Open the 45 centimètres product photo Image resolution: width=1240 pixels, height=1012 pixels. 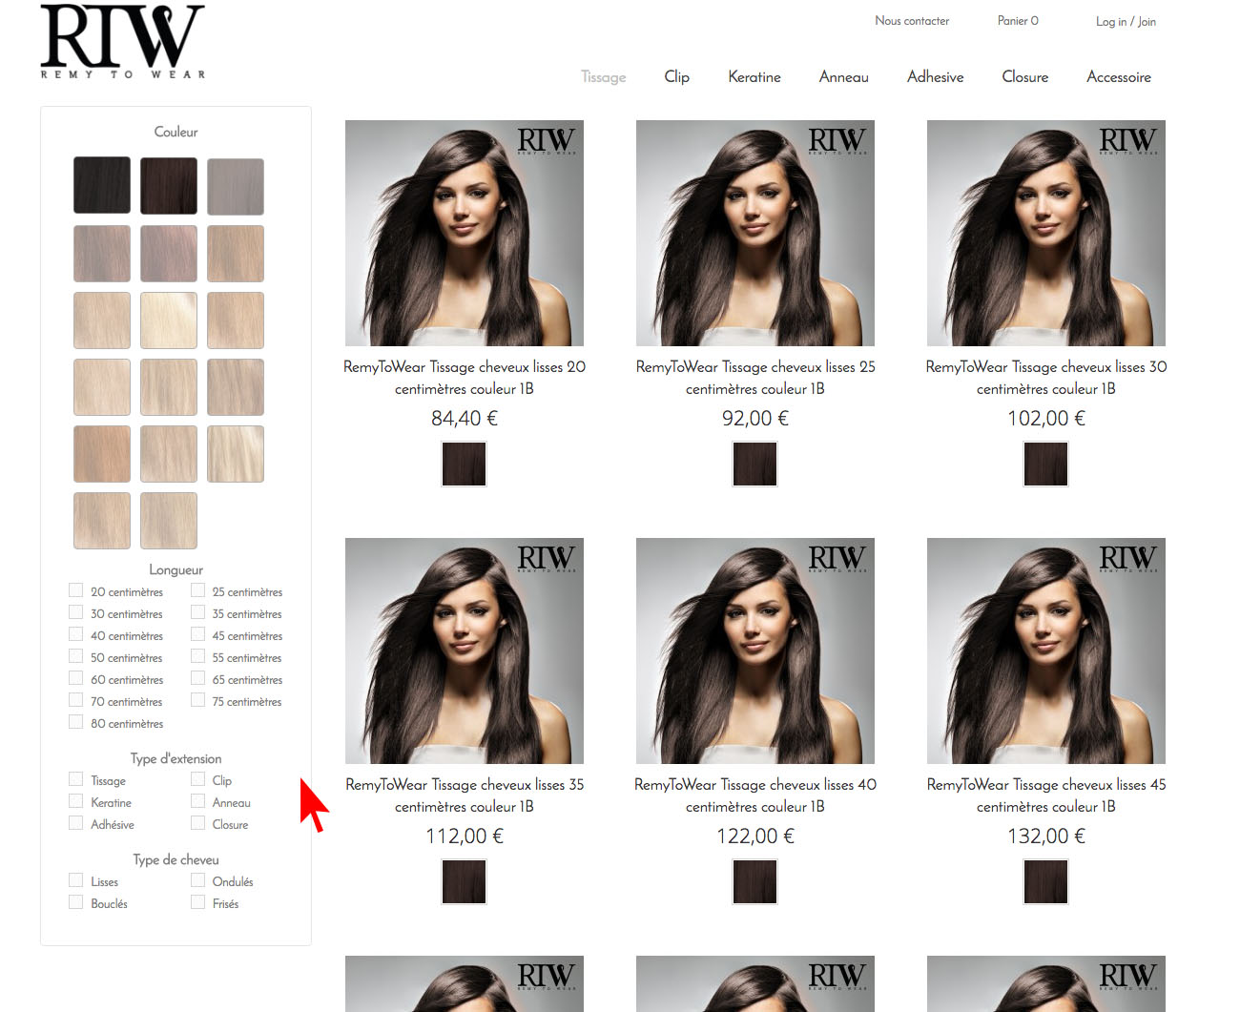click(1046, 651)
